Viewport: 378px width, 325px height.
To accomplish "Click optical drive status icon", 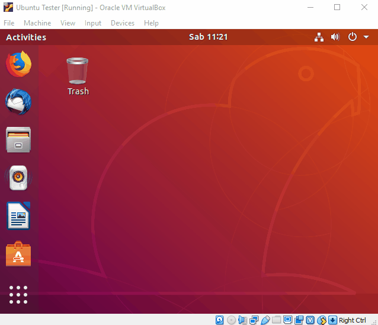I will [x=231, y=320].
